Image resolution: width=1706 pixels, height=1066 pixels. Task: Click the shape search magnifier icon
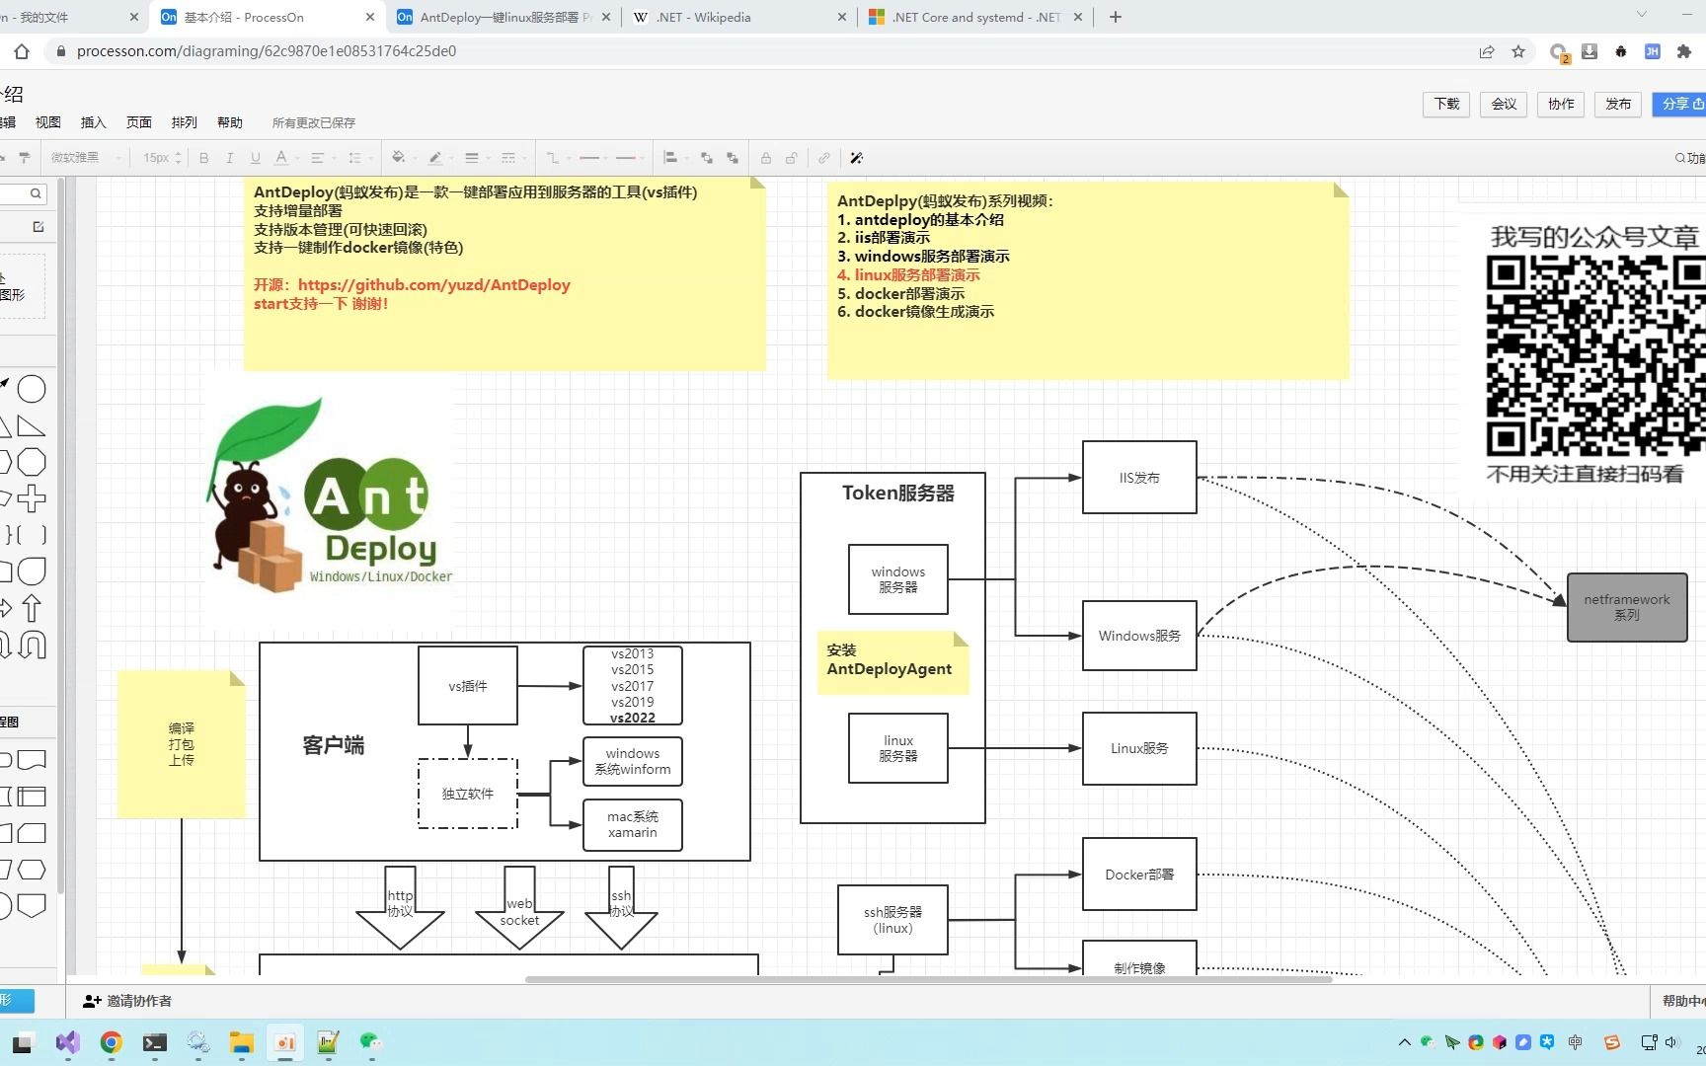point(36,193)
